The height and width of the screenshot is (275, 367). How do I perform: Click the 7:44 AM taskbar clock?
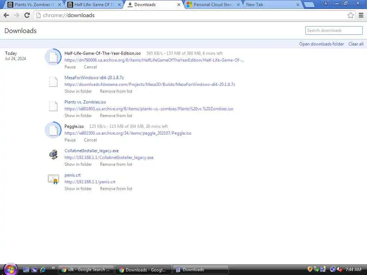353,270
